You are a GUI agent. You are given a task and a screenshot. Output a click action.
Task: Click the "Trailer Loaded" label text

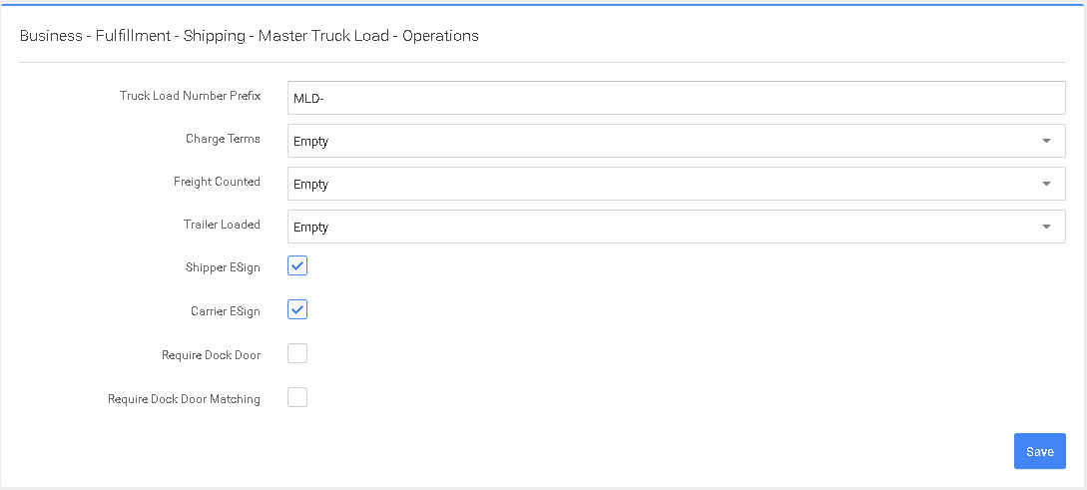coord(222,225)
